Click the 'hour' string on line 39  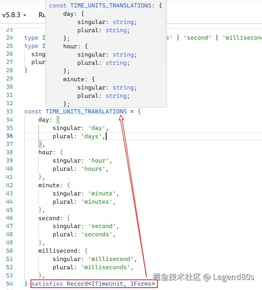coord(99,161)
